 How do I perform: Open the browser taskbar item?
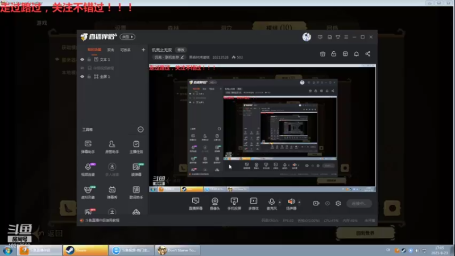click(x=131, y=250)
